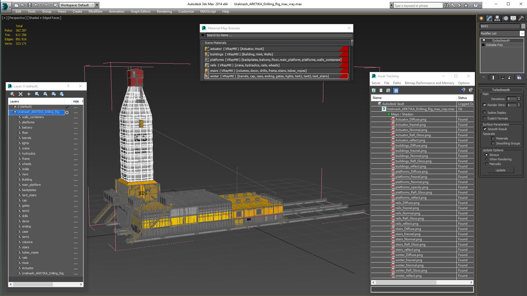Image resolution: width=527 pixels, height=296 pixels.
Task: Click Table View icon in Asset Tracking toolbar
Action: [x=396, y=90]
